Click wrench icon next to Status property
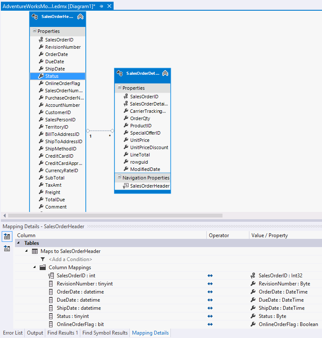Image resolution: width=322 pixels, height=338 pixels. [x=41, y=76]
